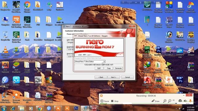Select the Draw tool in recorder
This screenshot has width=198, height=111.
(x=155, y=101)
